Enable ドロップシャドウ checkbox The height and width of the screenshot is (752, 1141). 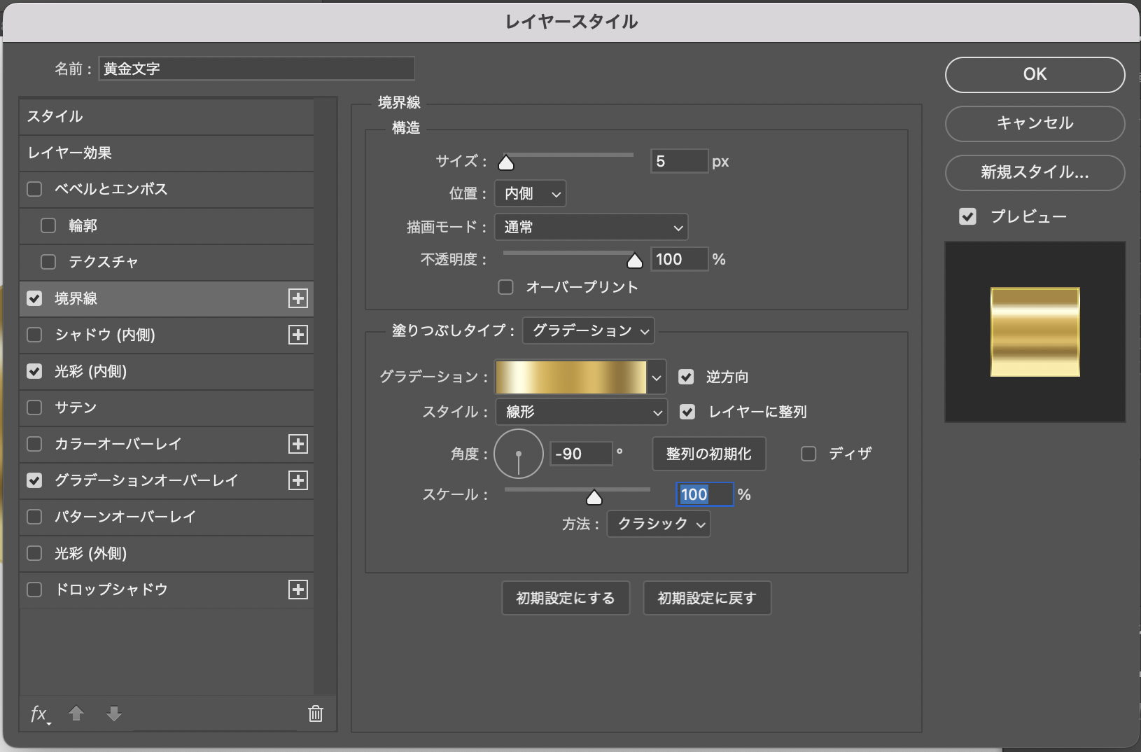pos(34,590)
